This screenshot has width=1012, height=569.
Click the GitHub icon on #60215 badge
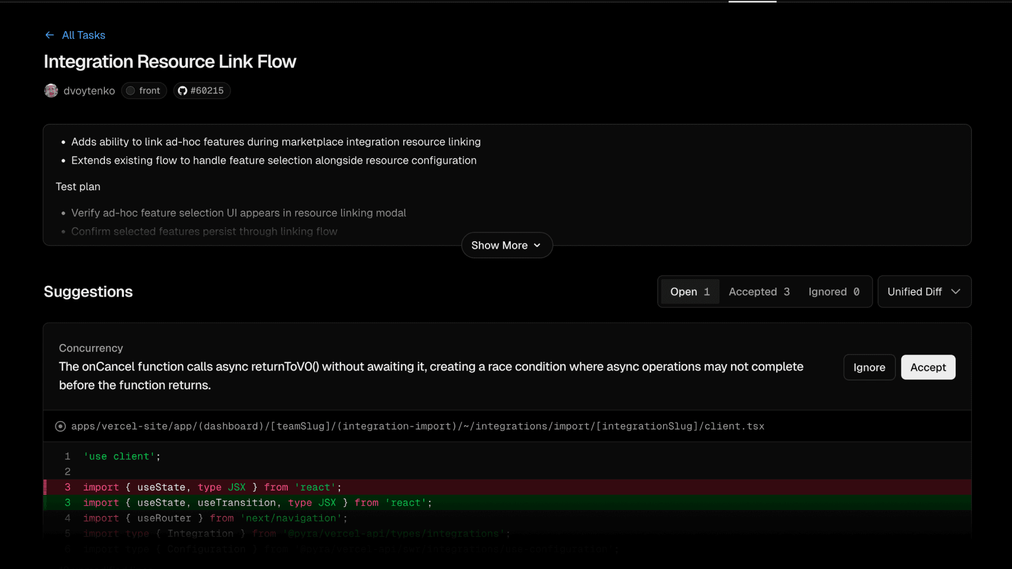point(182,91)
